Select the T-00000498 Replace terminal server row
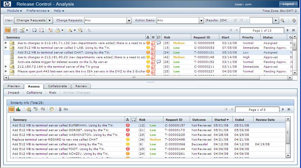 pyautogui.click(x=148, y=140)
